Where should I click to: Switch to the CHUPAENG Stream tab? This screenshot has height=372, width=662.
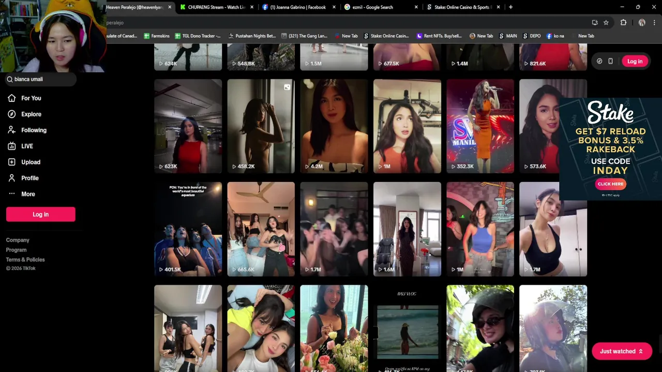coord(217,7)
